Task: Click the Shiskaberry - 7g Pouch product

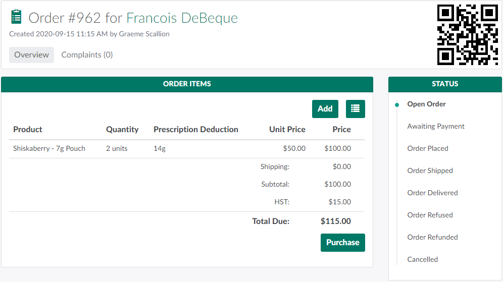Action: (x=49, y=149)
